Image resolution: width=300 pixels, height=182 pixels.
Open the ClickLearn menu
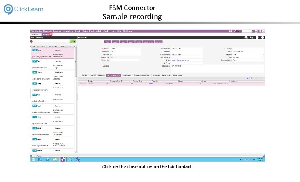click(127, 31)
